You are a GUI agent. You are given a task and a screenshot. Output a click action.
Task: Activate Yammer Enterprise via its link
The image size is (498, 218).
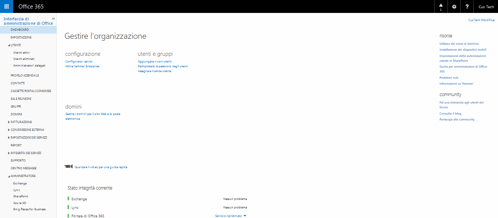pos(82,66)
